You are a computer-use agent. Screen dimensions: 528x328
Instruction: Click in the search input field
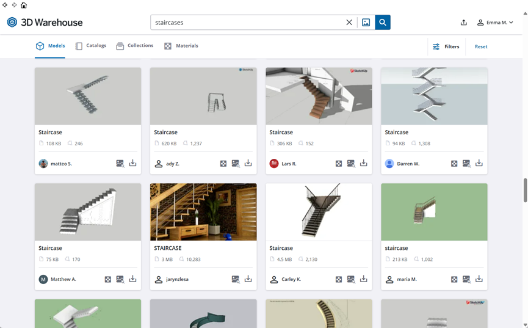pos(244,23)
